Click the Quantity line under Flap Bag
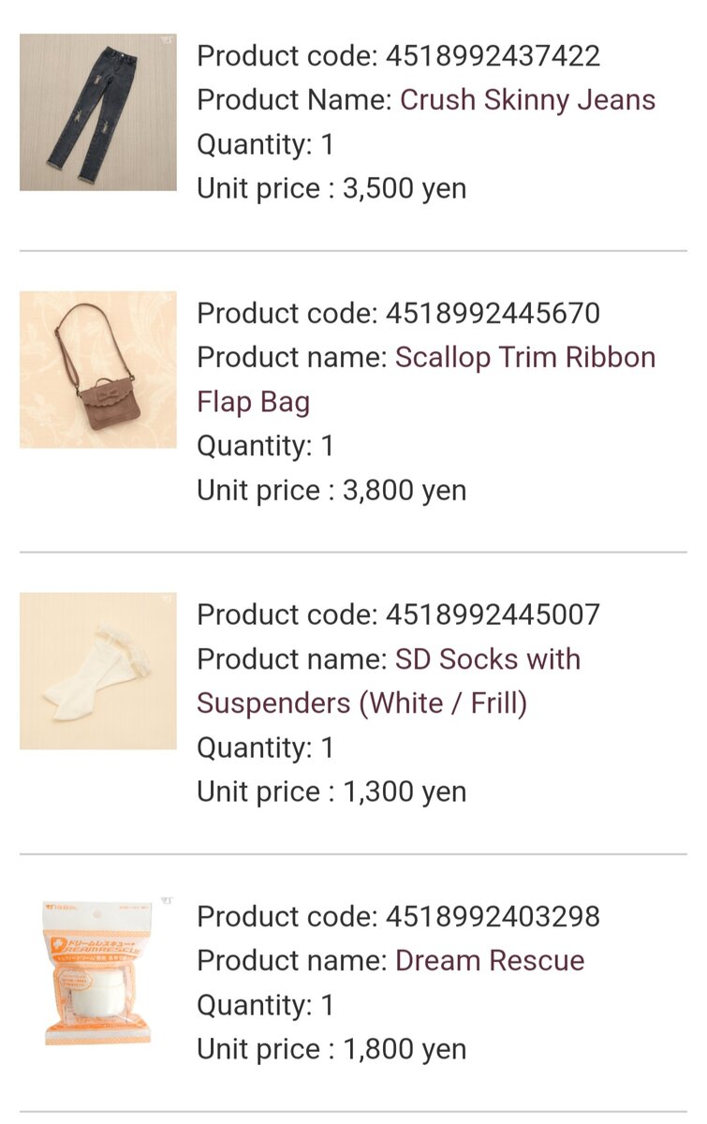 click(265, 446)
